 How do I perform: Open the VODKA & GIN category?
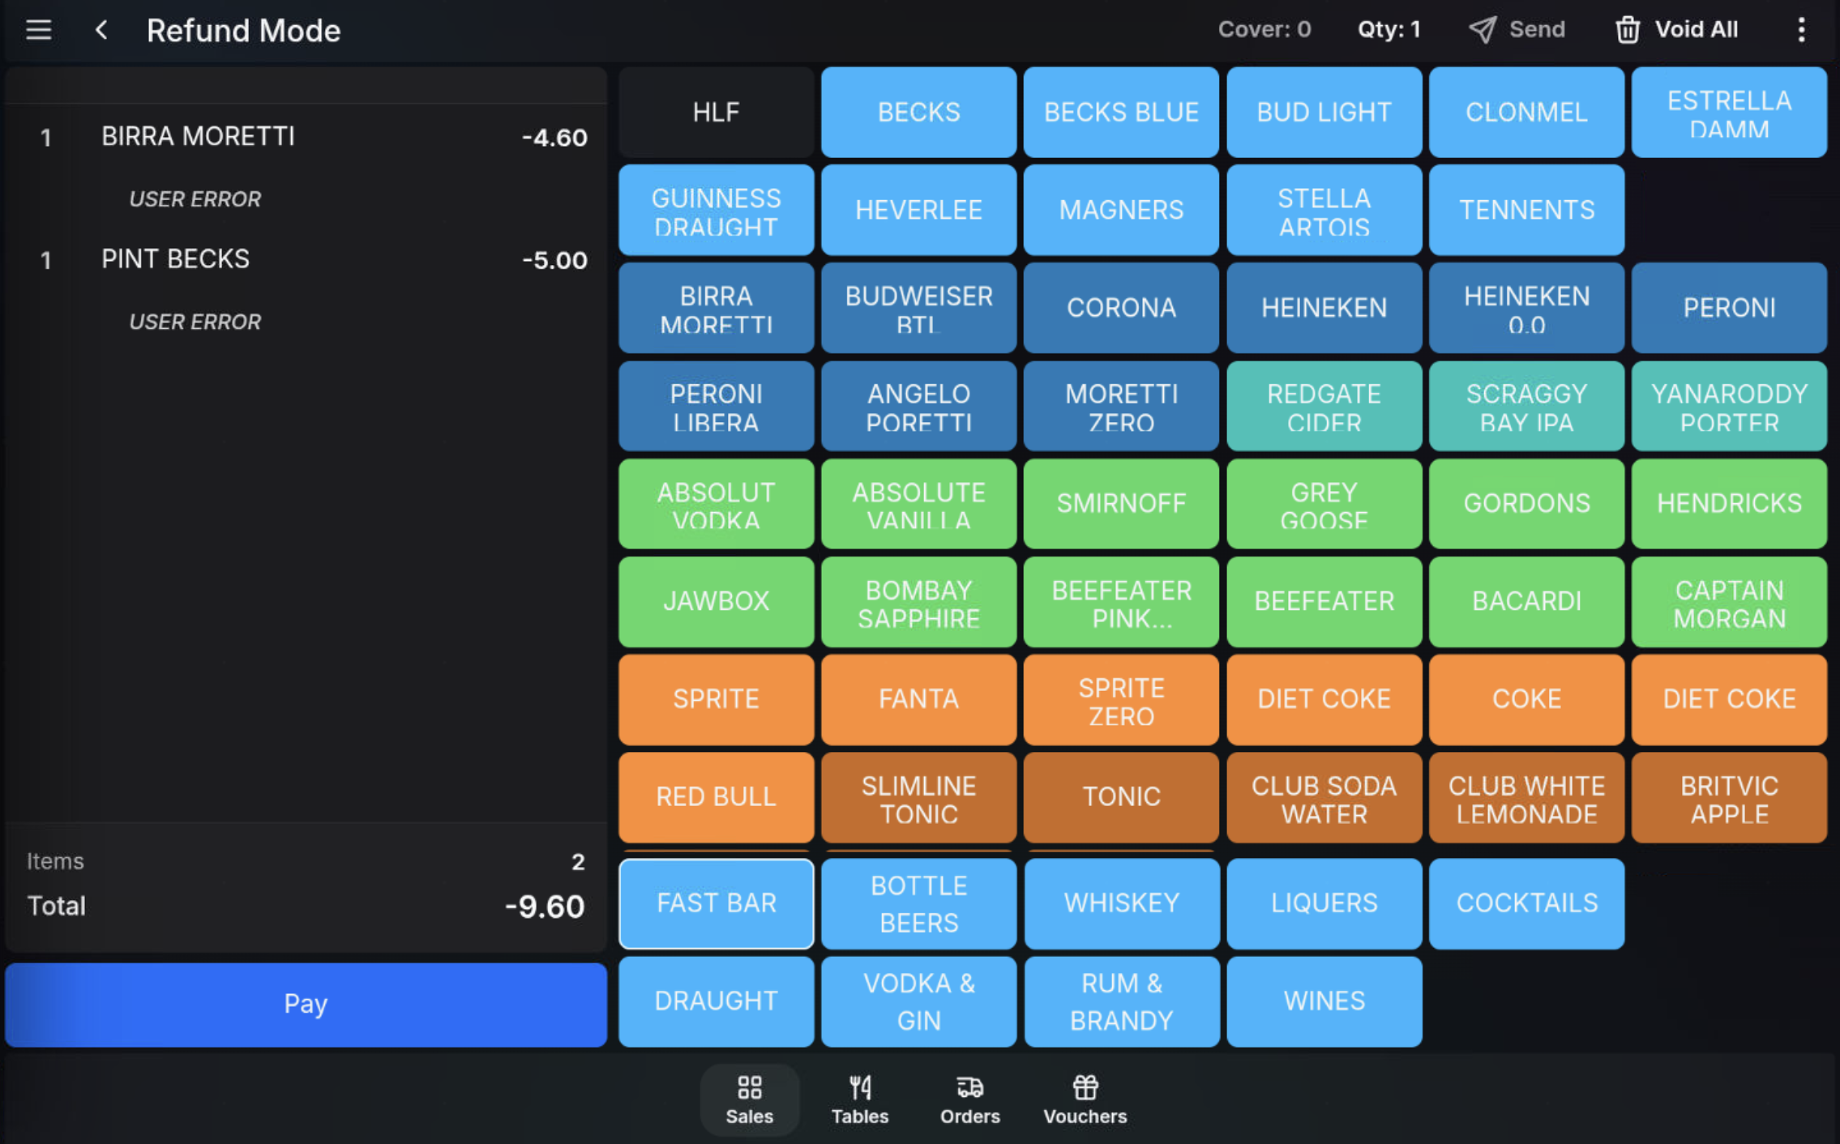click(918, 1001)
